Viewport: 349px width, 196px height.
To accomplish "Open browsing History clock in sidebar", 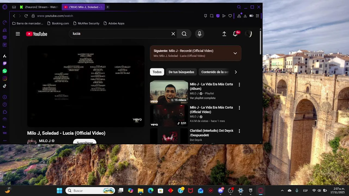I will (x=5, y=105).
